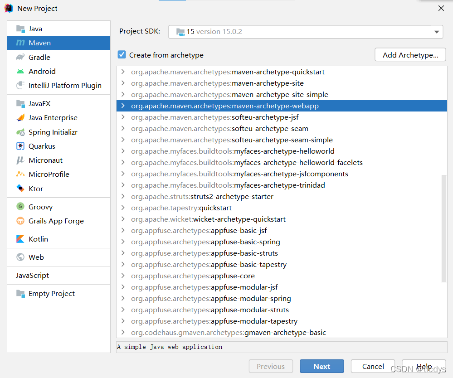453x378 pixels.
Task: Expand maven-archetype-site-simple chevron
Action: click(123, 94)
